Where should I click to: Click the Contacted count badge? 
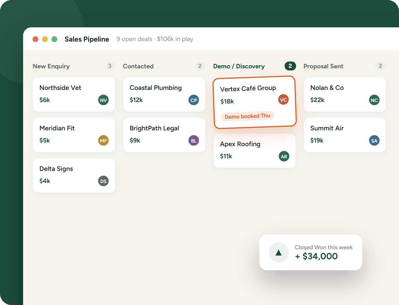pyautogui.click(x=200, y=66)
